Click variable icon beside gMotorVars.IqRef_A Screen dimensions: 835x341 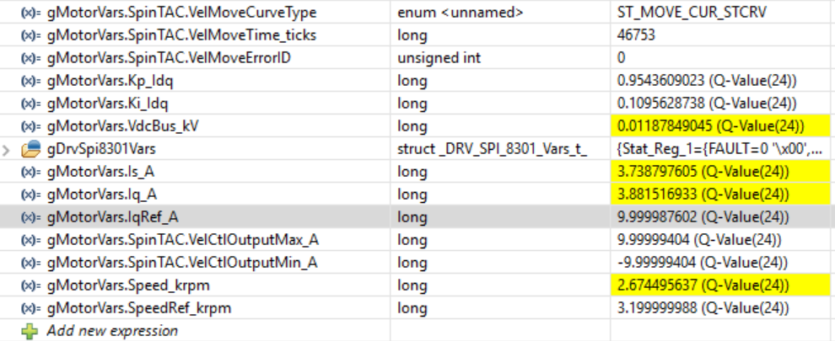[30, 217]
